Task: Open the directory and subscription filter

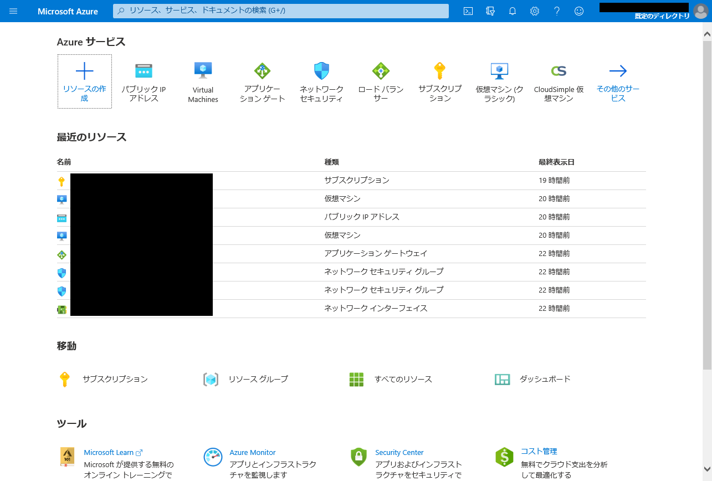Action: (x=490, y=11)
